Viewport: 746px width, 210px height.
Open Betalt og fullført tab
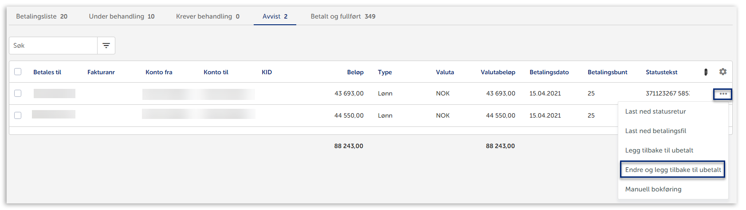click(343, 16)
